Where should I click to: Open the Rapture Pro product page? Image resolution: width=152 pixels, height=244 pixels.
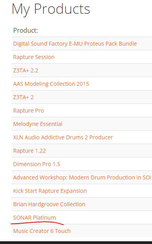coord(28,111)
